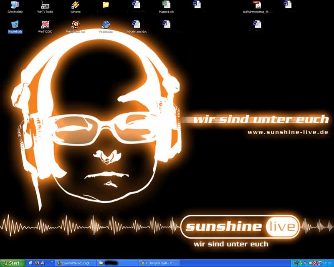
Task: Click the third quick launch icon
Action: pos(43,263)
